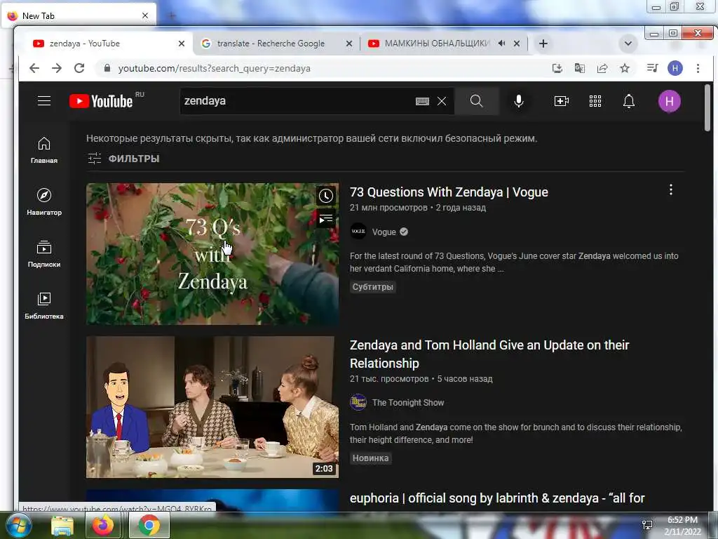The image size is (718, 539).
Task: Translate this page using the translate icon
Action: [x=580, y=68]
